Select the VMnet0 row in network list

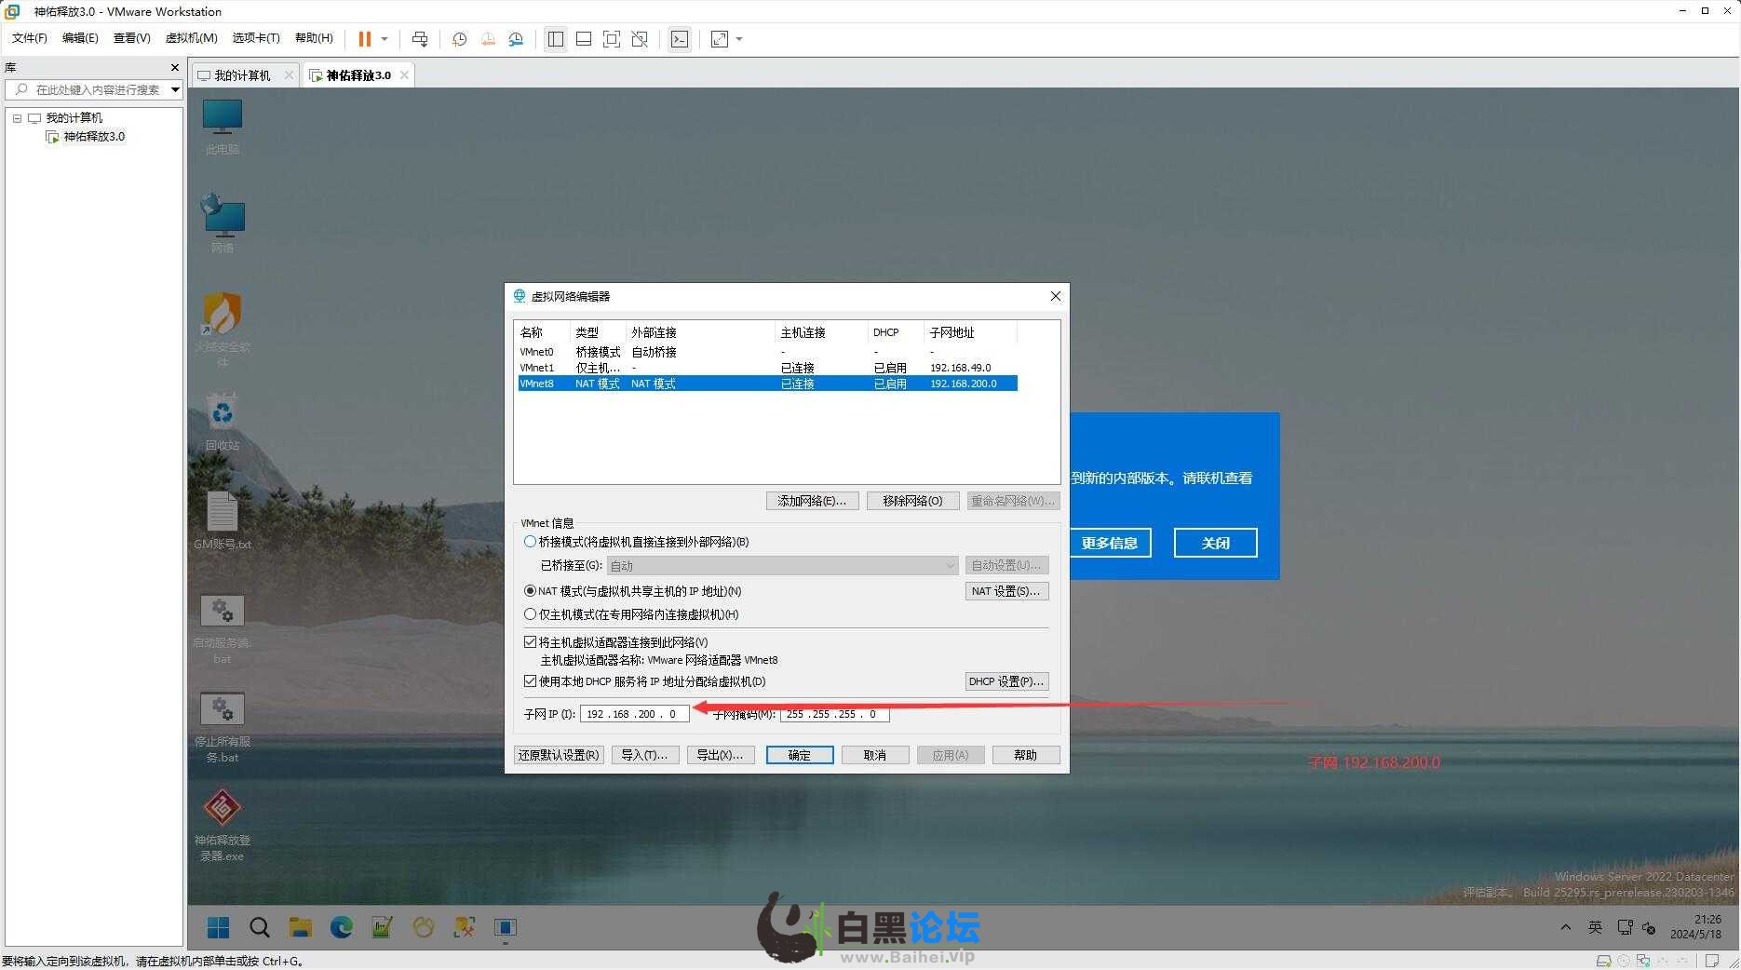767,352
